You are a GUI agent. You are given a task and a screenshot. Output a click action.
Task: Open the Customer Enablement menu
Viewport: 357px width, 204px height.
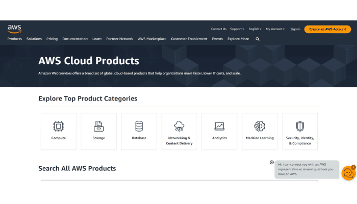tap(189, 39)
